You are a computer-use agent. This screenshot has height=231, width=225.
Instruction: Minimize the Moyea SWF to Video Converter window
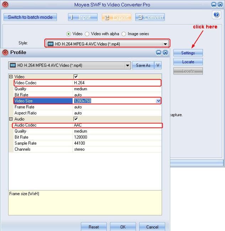(x=214, y=5)
